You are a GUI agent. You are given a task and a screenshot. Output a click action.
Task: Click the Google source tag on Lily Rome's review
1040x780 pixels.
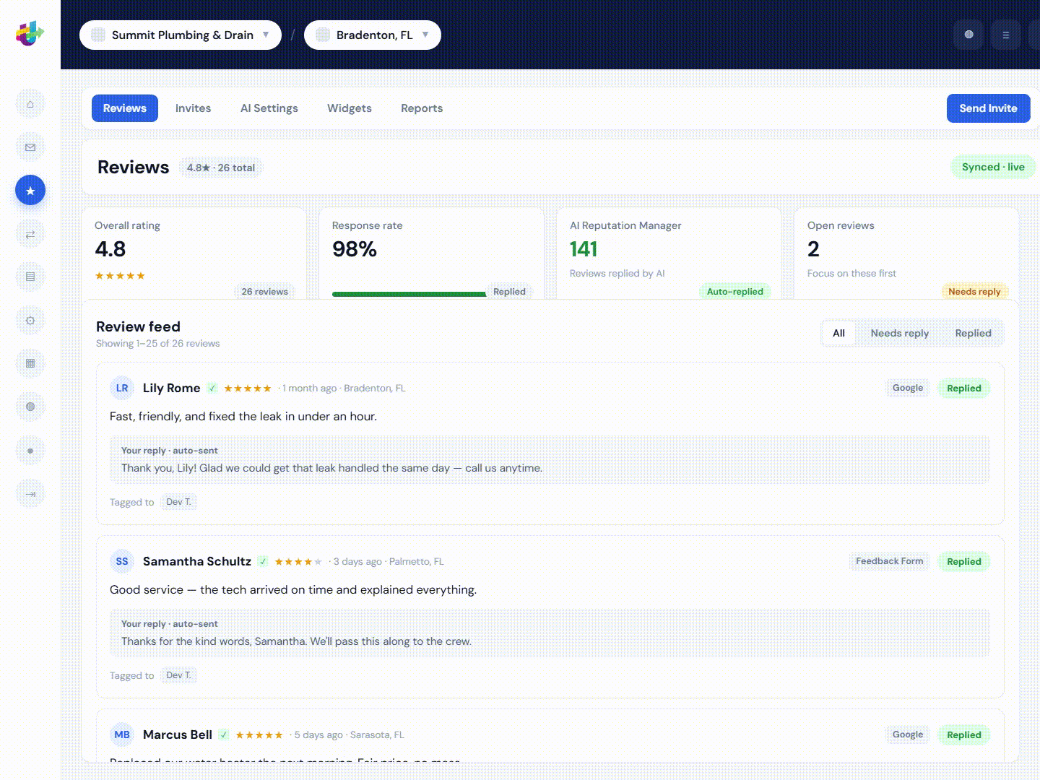coord(908,388)
